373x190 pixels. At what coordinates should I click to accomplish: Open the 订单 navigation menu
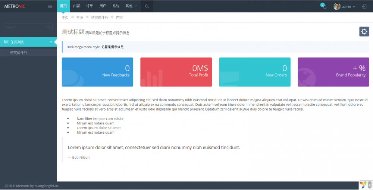tap(90, 6)
